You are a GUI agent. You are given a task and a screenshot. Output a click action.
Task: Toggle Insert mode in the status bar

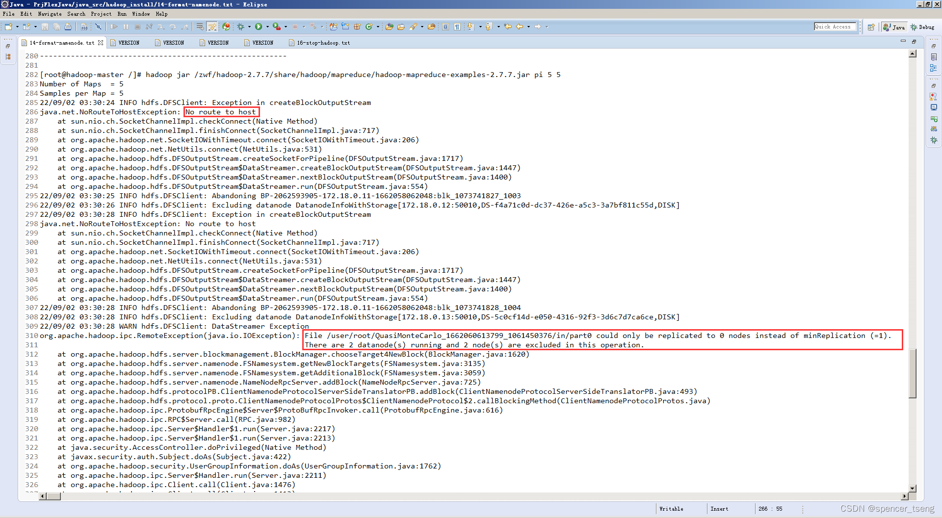coord(719,509)
